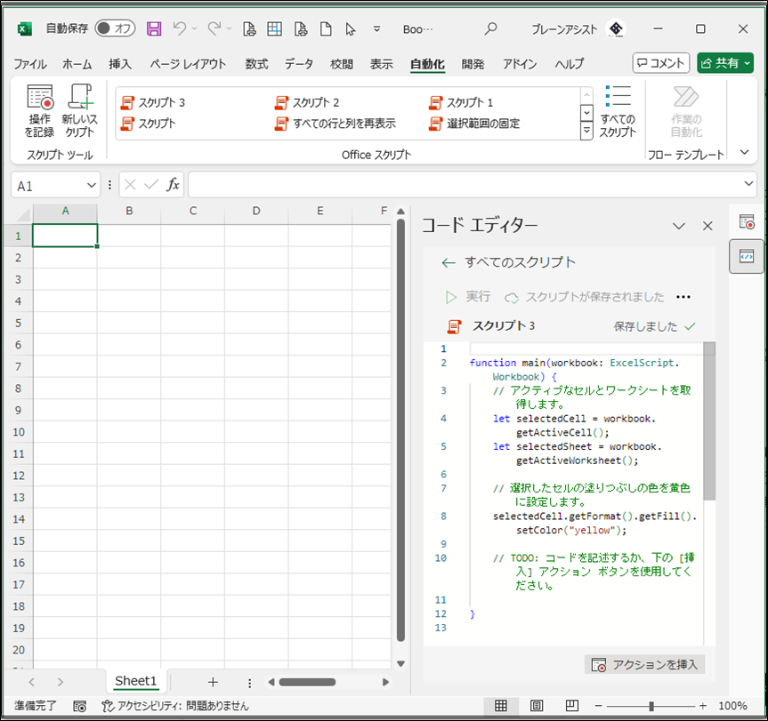Open the 共有 share dropdown

pos(748,63)
